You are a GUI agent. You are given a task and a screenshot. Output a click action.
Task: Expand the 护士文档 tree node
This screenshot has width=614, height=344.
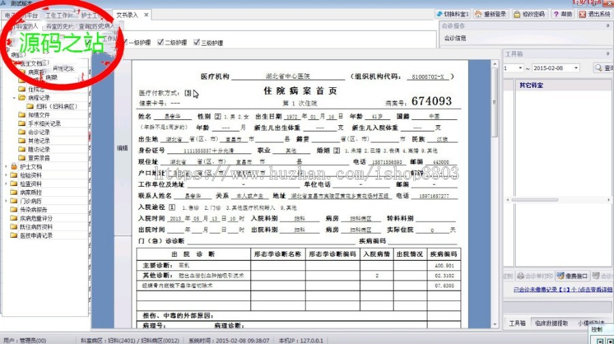[x=6, y=166]
